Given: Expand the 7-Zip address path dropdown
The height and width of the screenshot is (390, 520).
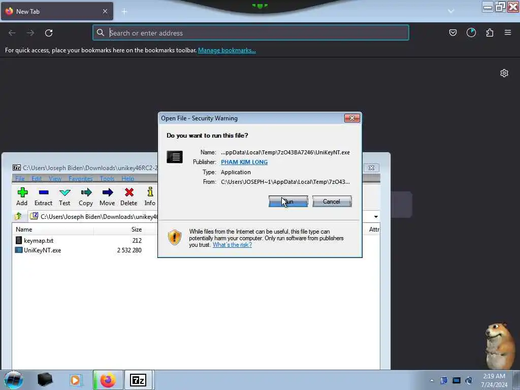Looking at the screenshot, I should pyautogui.click(x=376, y=217).
